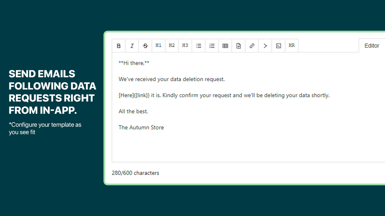Insert a hyperlink with the link icon

(252, 46)
